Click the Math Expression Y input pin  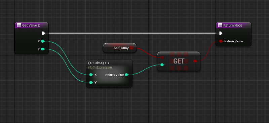[91, 83]
